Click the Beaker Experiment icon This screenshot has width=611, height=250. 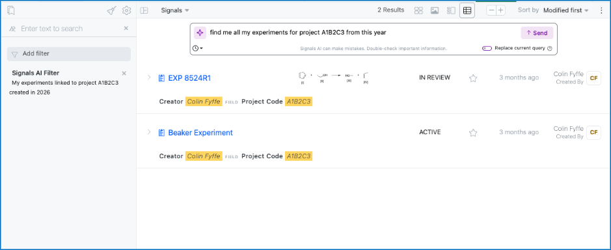(x=162, y=133)
